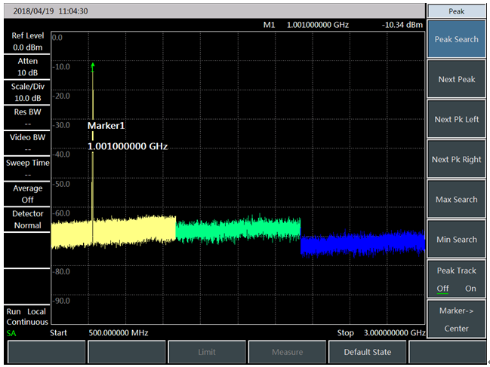Select Next Peak softkey
490x367 pixels.
pyautogui.click(x=456, y=80)
